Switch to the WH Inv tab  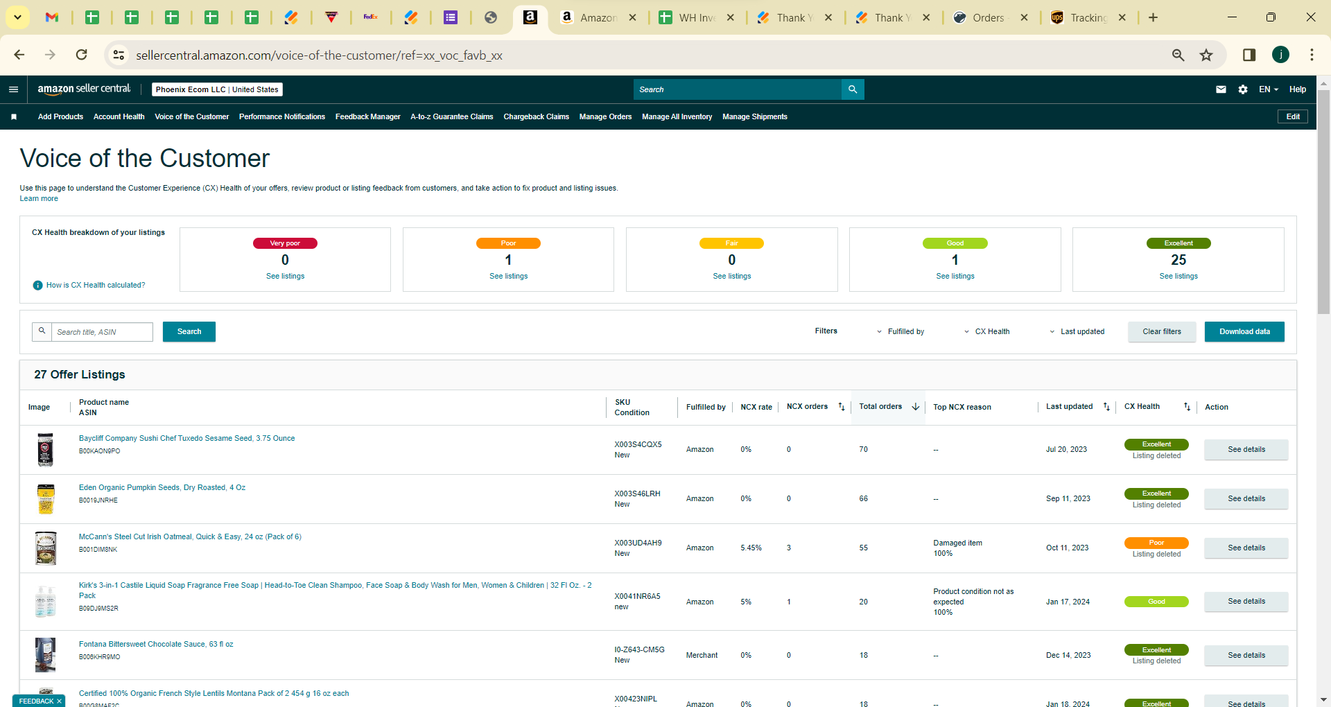point(696,18)
